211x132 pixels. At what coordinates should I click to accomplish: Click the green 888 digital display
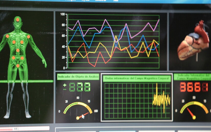pyautogui.click(x=80, y=87)
